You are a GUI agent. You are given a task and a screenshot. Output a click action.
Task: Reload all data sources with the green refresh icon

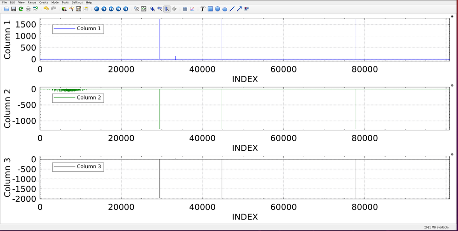tap(21, 9)
